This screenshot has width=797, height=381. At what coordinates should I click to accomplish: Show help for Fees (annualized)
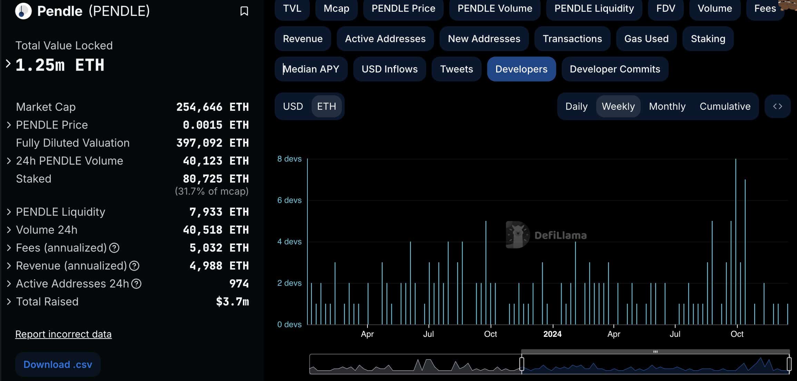point(114,248)
